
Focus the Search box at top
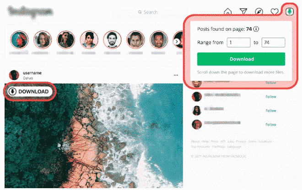150,12
